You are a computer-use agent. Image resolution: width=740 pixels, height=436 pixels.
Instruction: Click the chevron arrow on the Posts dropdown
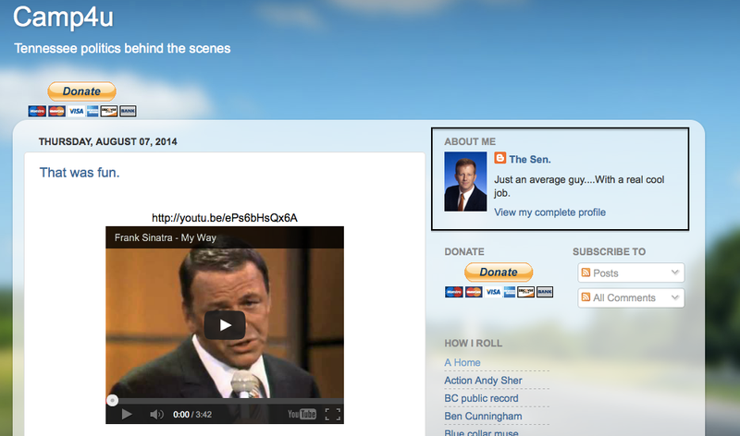(675, 272)
